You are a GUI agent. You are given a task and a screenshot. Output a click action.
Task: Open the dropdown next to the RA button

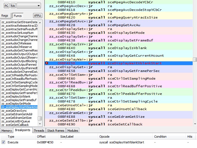[29, 5]
